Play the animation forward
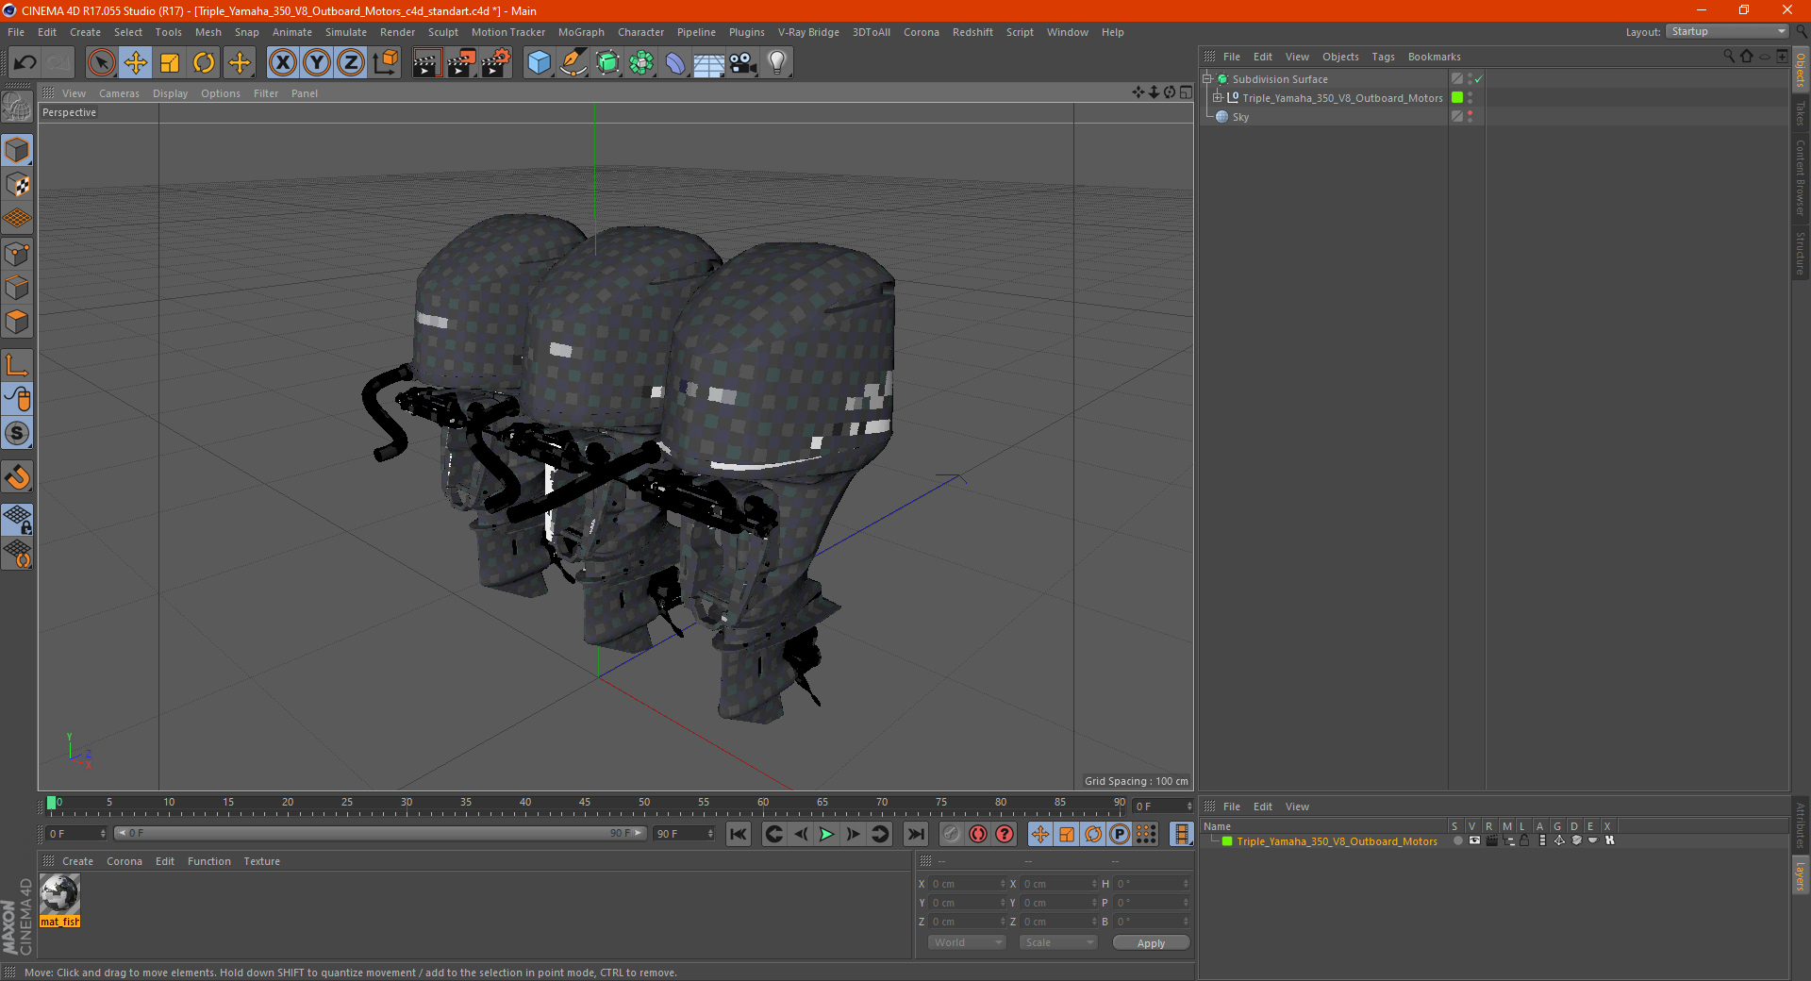 (826, 834)
